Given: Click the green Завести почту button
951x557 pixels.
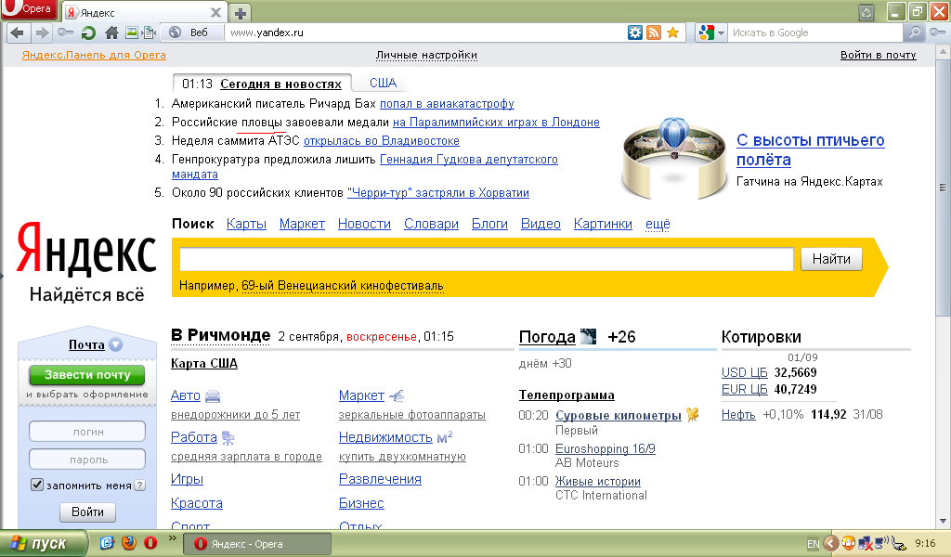Looking at the screenshot, I should click(87, 374).
